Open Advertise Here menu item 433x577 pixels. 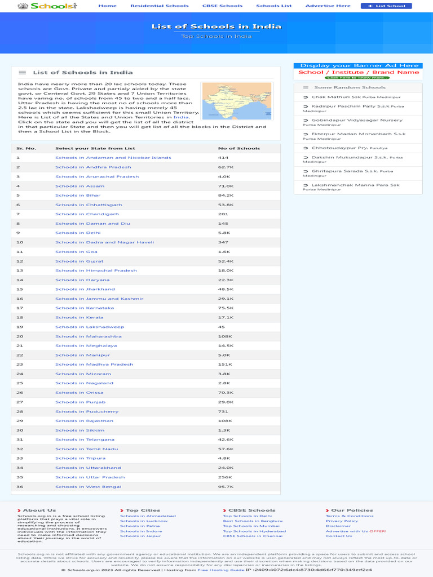coord(328,6)
